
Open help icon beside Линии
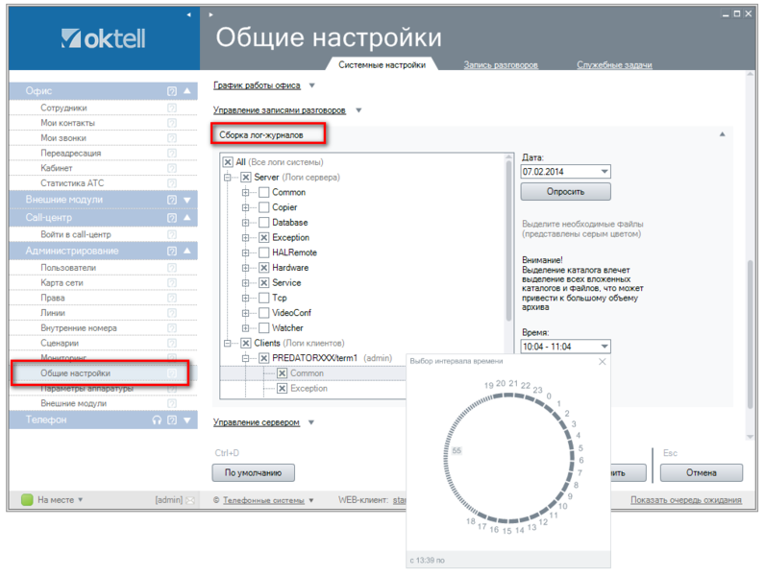[x=172, y=313]
